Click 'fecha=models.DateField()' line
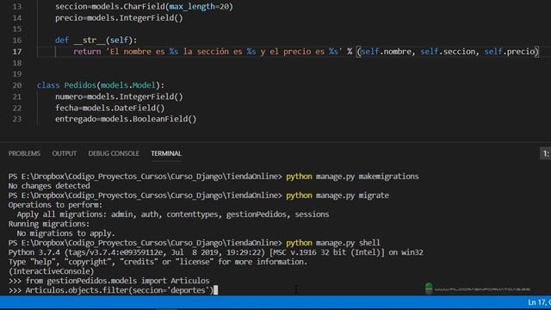551x310 pixels. click(x=109, y=108)
